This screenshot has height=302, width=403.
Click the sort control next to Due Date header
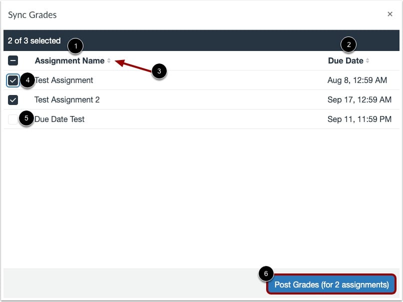(368, 60)
